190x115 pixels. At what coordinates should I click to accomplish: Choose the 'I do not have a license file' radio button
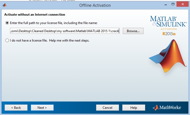(x=7, y=41)
